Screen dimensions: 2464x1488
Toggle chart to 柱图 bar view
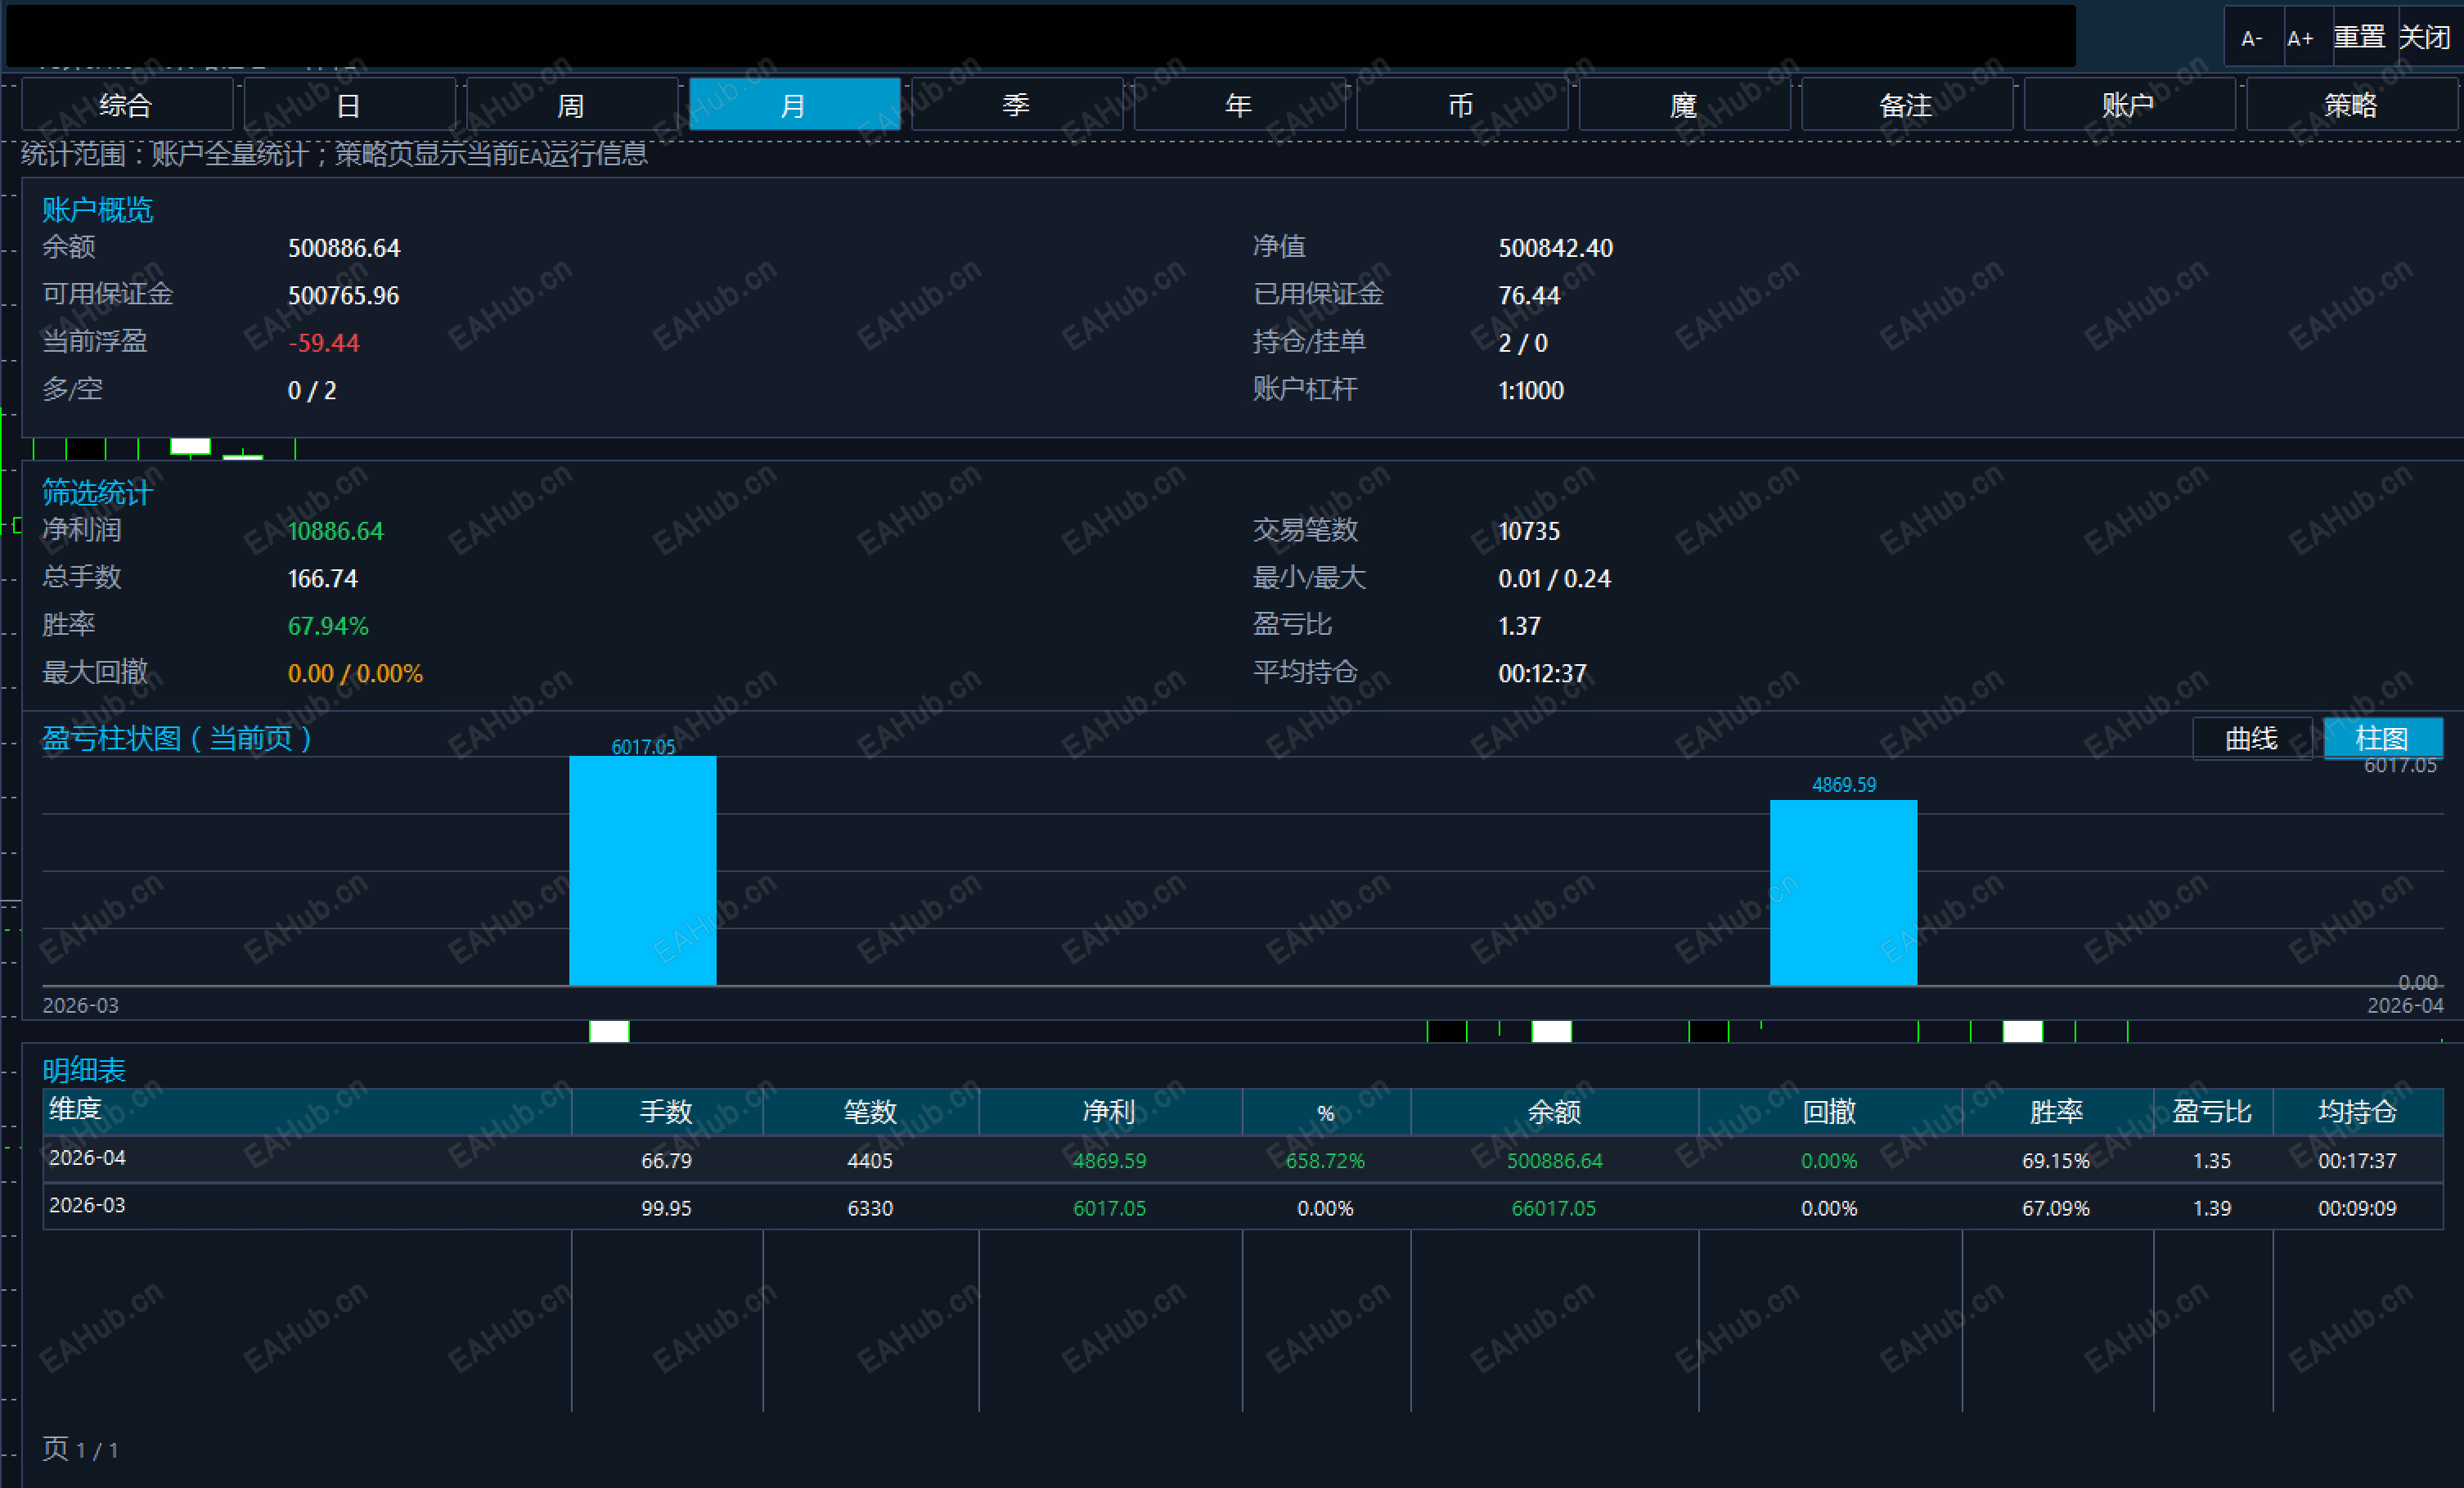(2383, 739)
